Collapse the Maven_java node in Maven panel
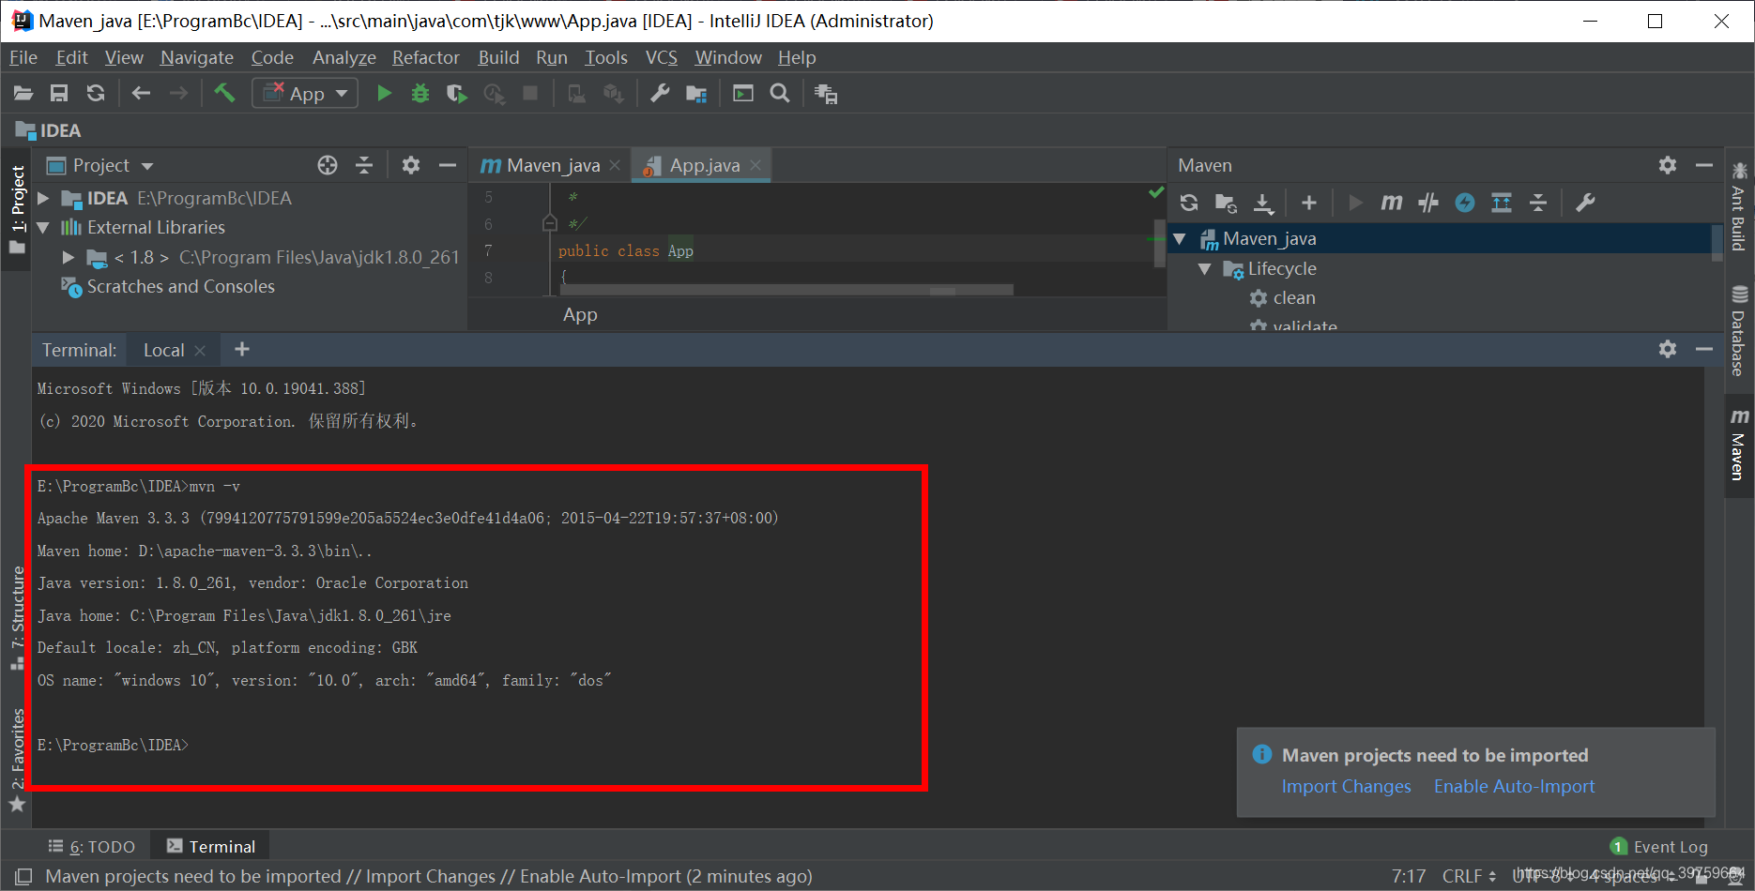1755x891 pixels. pyautogui.click(x=1180, y=238)
